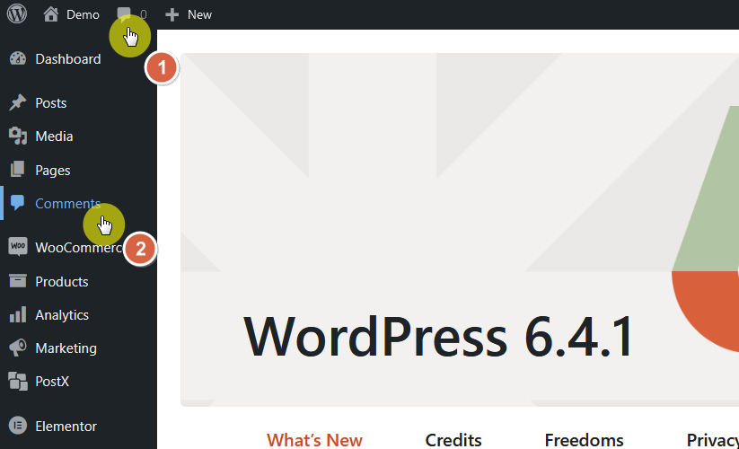This screenshot has width=739, height=449.
Task: Select New in the admin bar
Action: tap(200, 14)
